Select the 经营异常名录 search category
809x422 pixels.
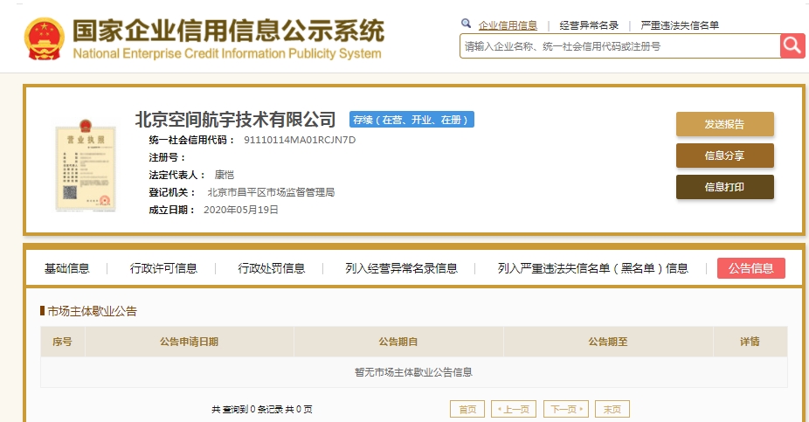click(x=589, y=25)
